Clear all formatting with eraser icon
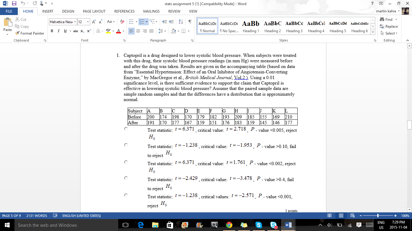 pos(122,22)
